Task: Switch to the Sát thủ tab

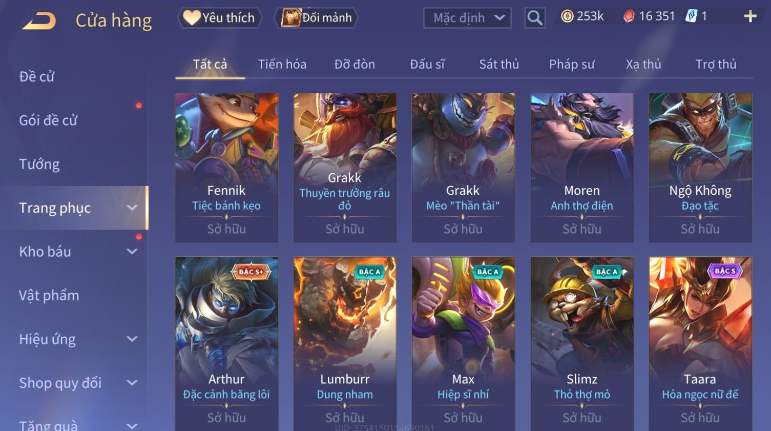Action: pos(499,64)
